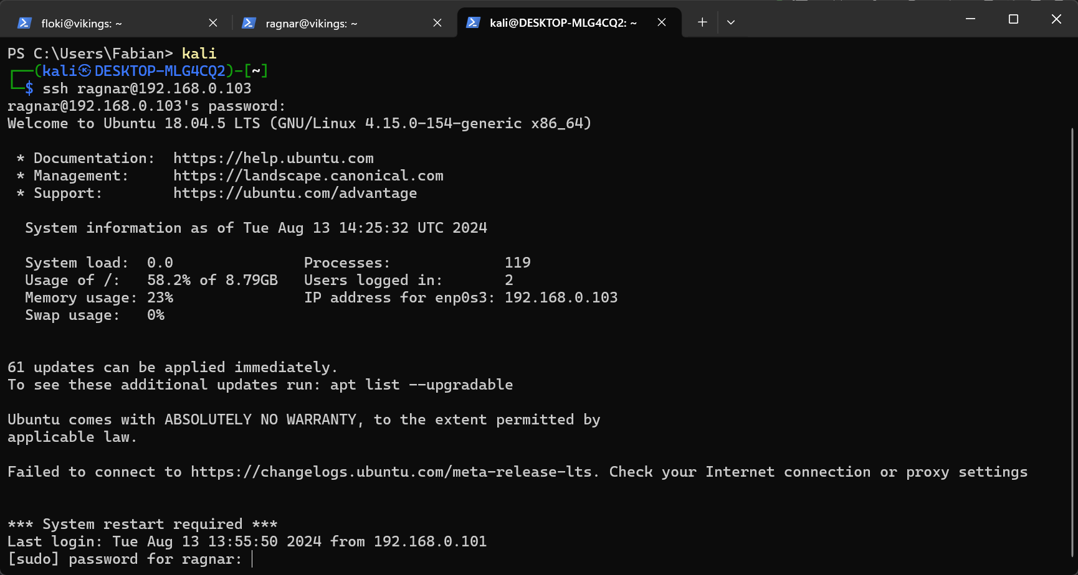Click 'PS C:\Users\Fabian>' prompt text

click(x=90, y=54)
